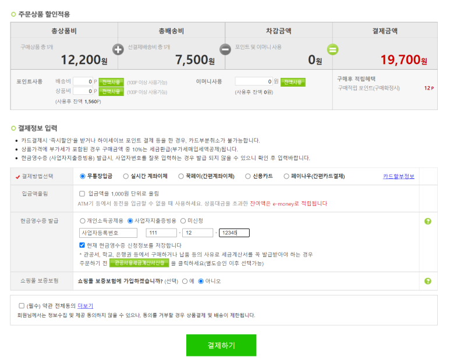Click the 12 P reward points value
450x360 pixels.
(x=429, y=88)
